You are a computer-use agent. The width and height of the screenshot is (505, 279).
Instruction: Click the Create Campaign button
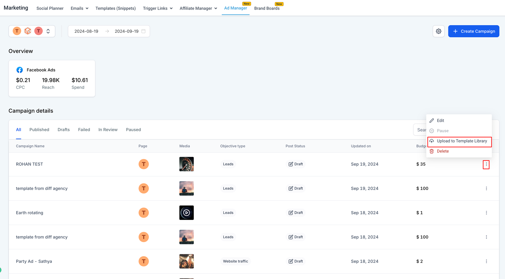[x=474, y=31]
